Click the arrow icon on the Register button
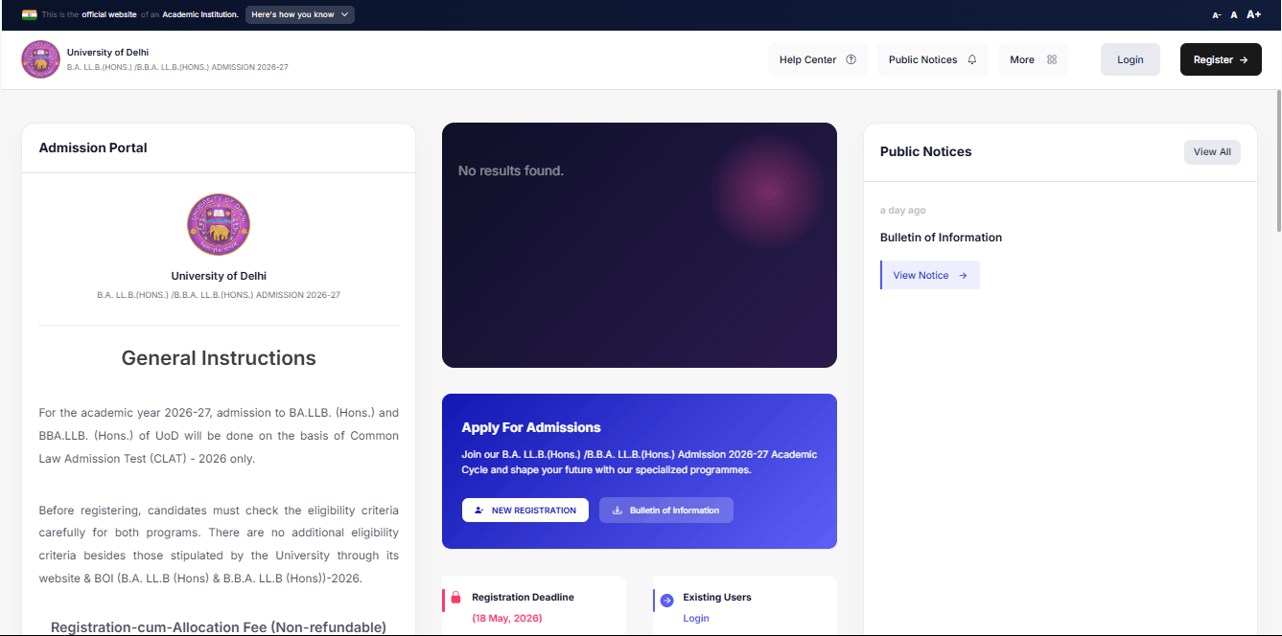The width and height of the screenshot is (1282, 636). coord(1244,59)
